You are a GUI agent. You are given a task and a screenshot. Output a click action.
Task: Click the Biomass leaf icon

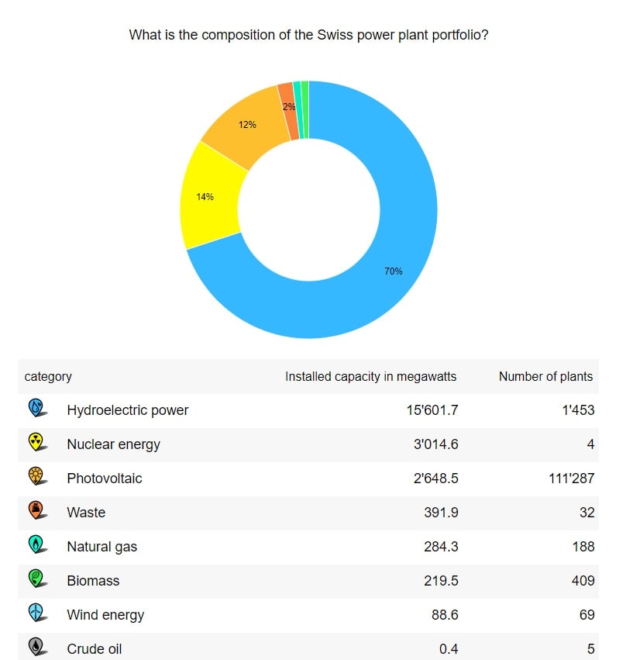pos(36,578)
